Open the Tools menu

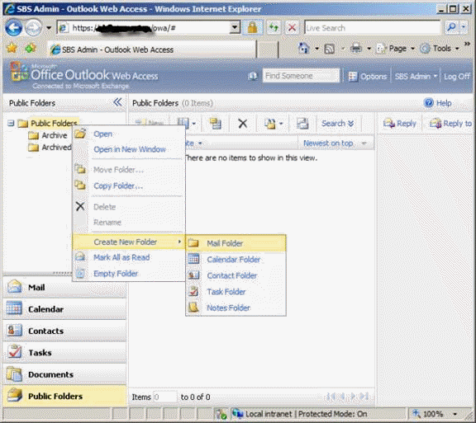coord(440,49)
